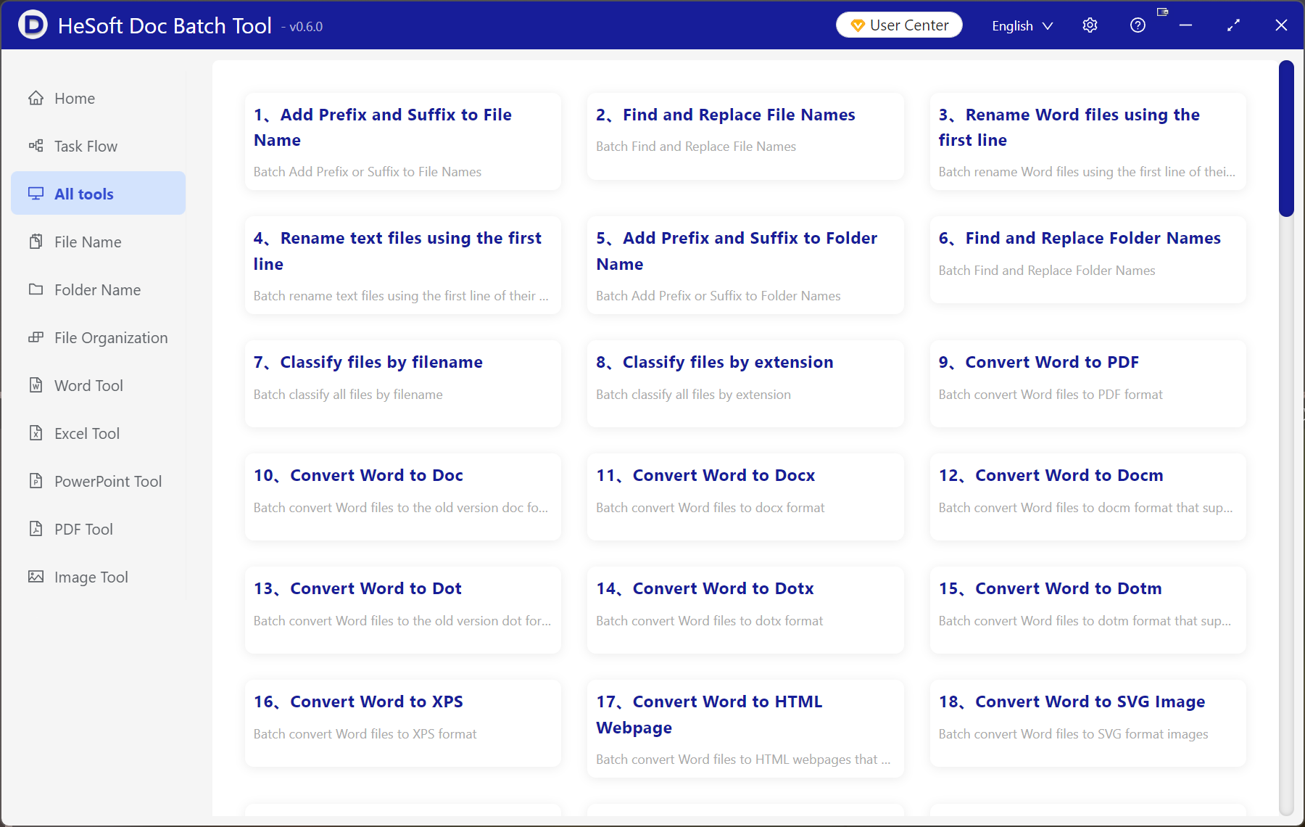This screenshot has width=1305, height=827.
Task: Click the All tools monitor icon
Action: (x=36, y=194)
